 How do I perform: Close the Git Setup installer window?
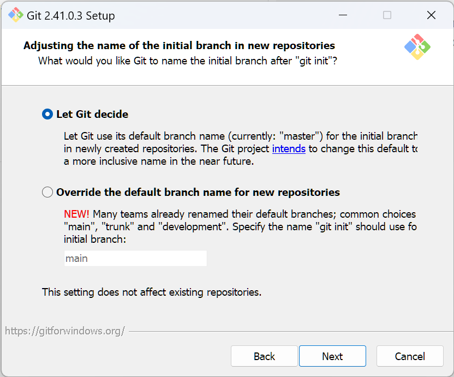431,15
